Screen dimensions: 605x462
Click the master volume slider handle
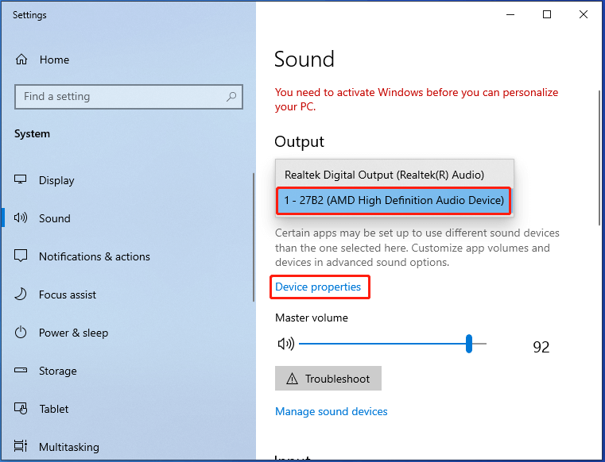469,344
